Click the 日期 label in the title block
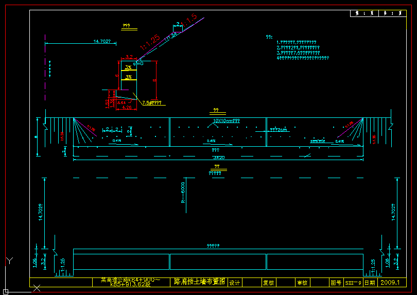 click(370, 283)
